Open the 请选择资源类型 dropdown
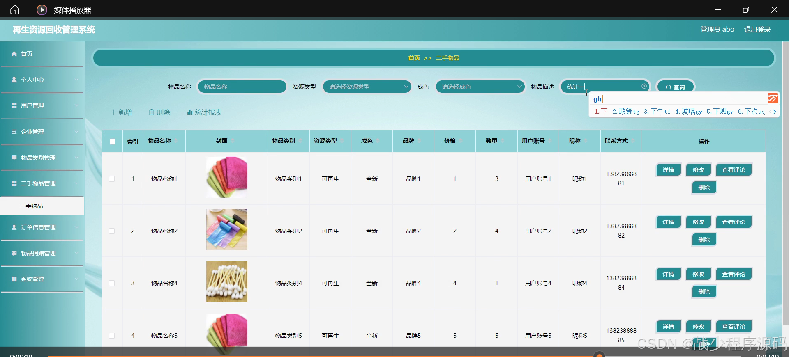This screenshot has width=789, height=357. (367, 87)
